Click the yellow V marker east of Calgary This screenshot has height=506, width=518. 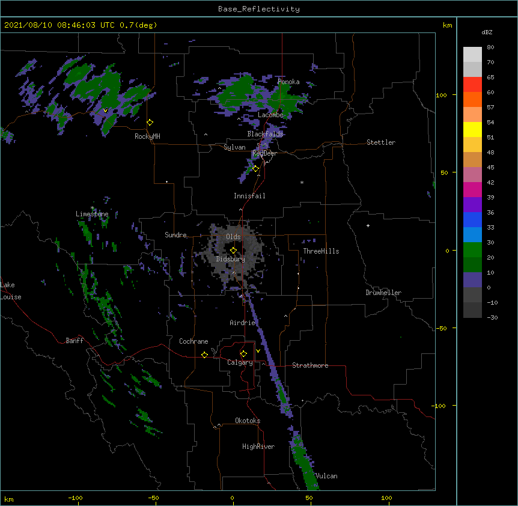(x=258, y=351)
